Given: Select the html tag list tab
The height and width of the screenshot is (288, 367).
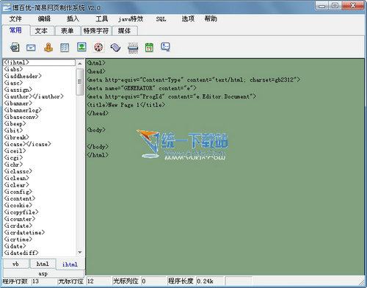Looking at the screenshot, I should (x=43, y=264).
